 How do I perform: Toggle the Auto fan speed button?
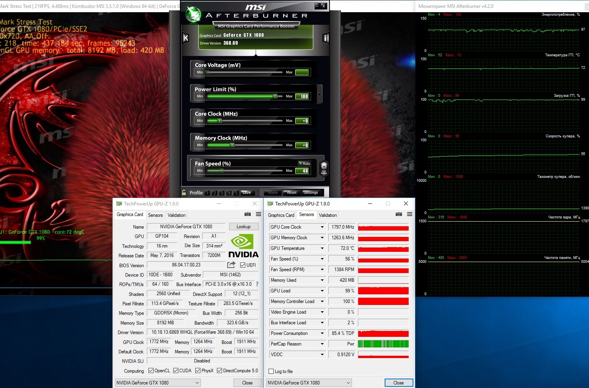pos(304,163)
